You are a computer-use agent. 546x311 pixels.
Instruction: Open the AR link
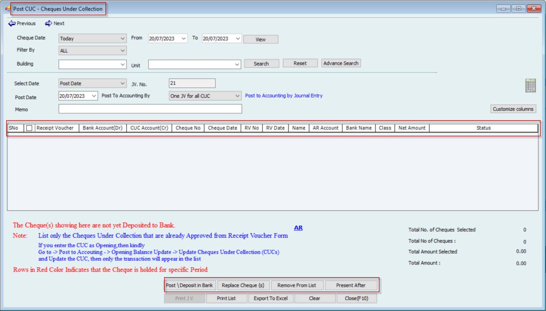pyautogui.click(x=298, y=228)
